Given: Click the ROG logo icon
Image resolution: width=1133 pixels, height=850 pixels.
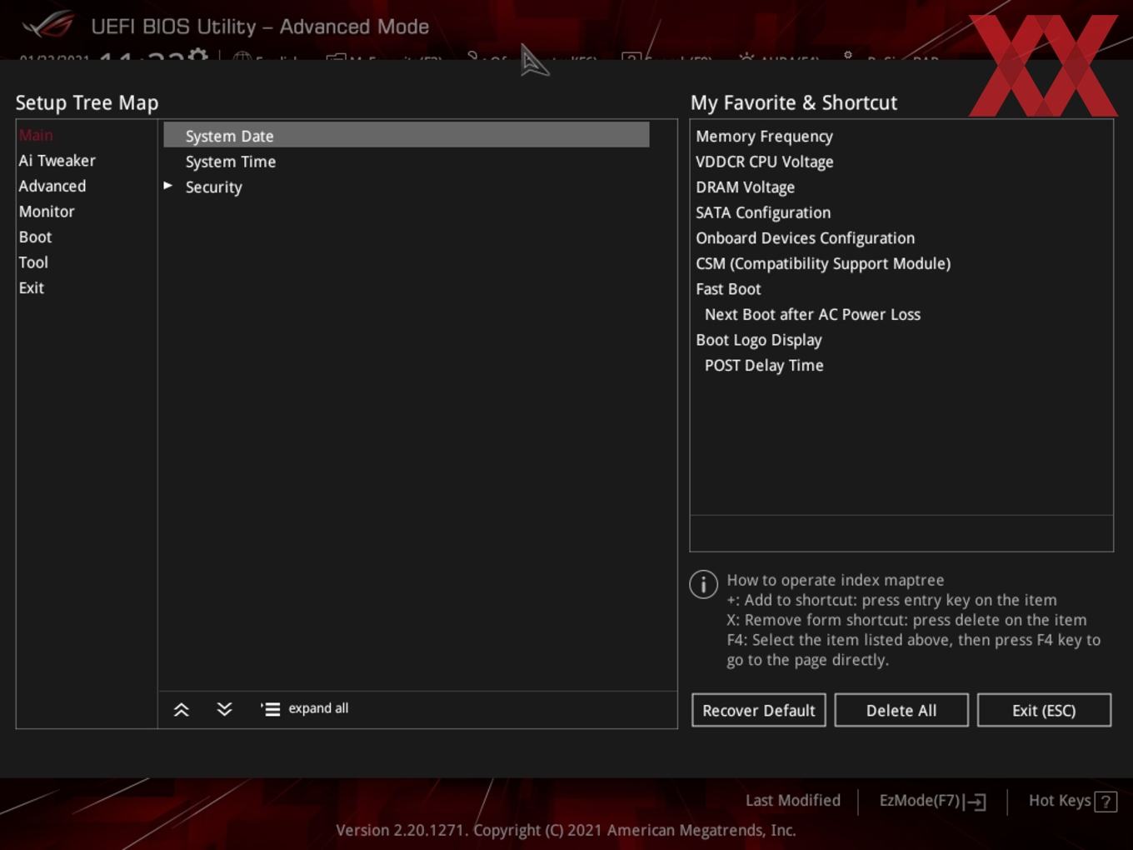Looking at the screenshot, I should click(47, 26).
